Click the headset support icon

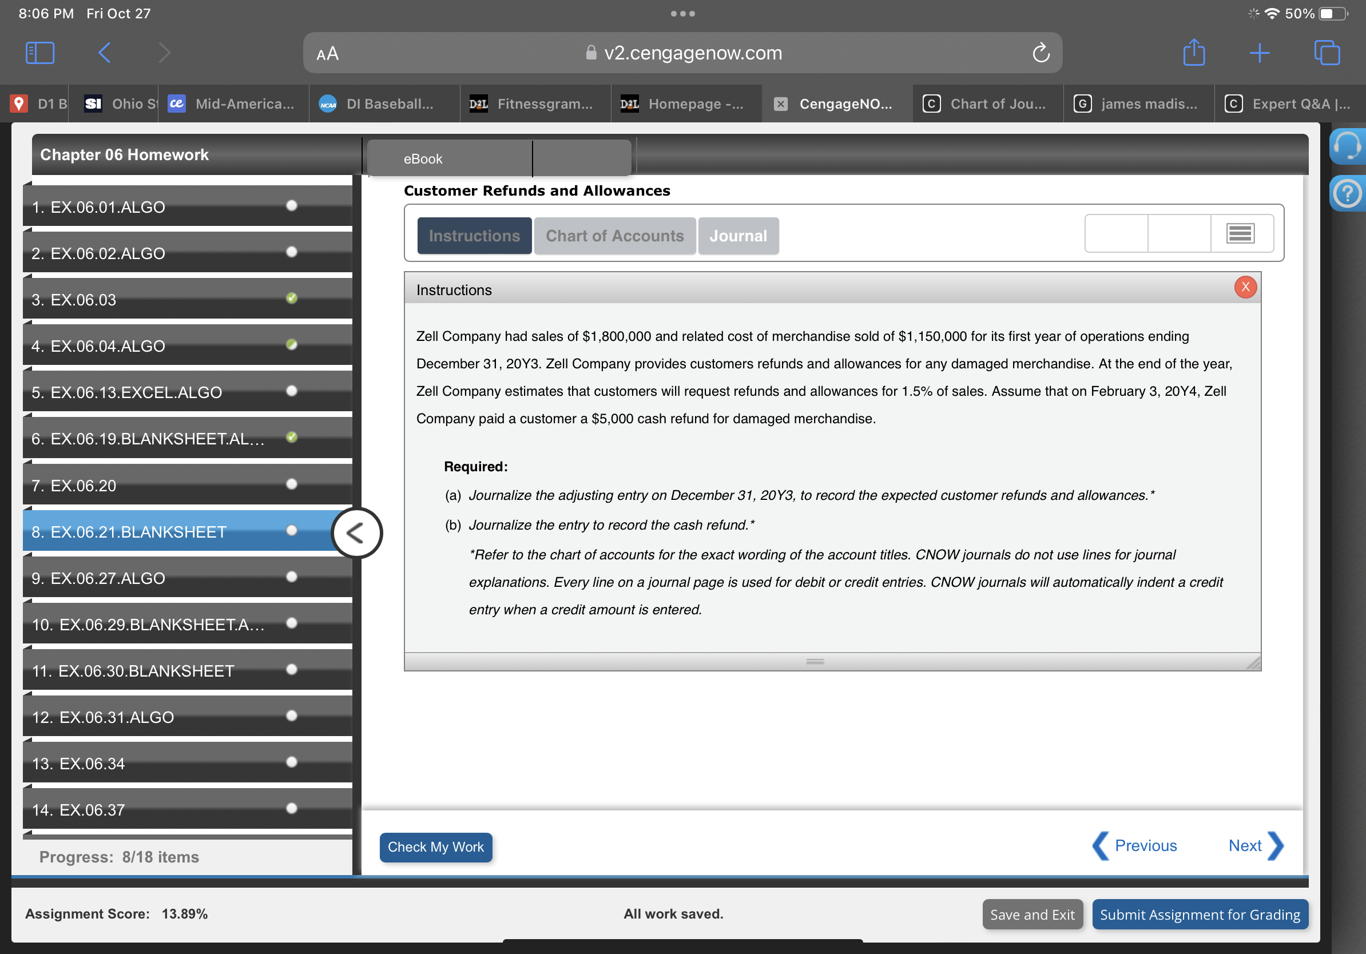coord(1347,146)
